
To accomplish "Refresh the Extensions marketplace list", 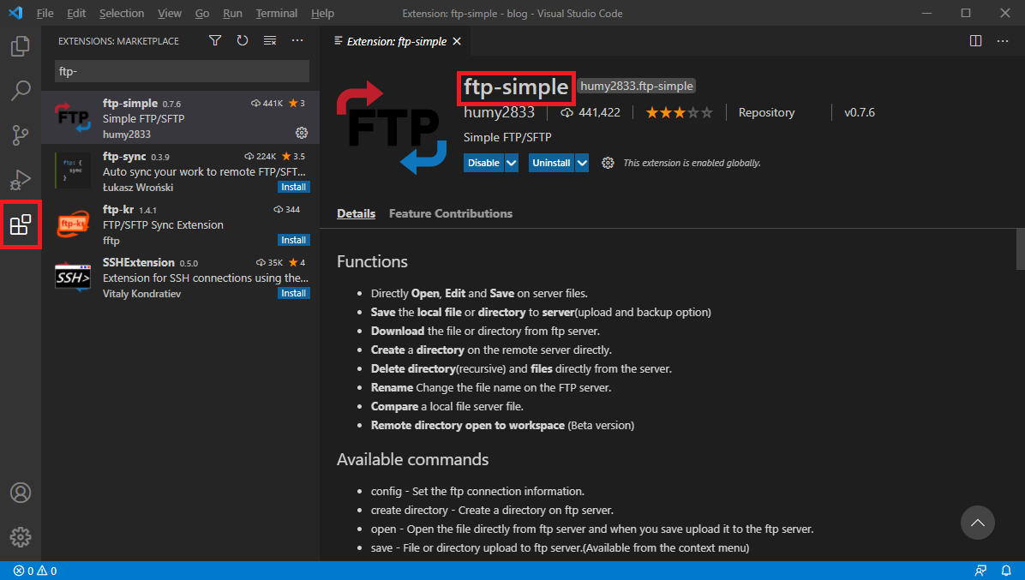I will pos(242,40).
